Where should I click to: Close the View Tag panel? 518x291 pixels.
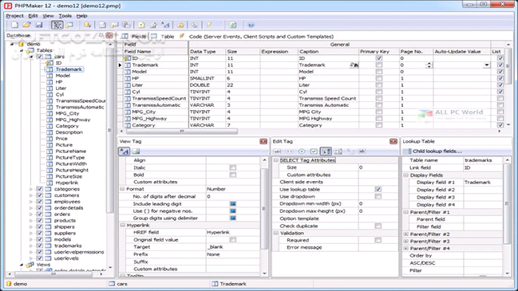pyautogui.click(x=263, y=142)
